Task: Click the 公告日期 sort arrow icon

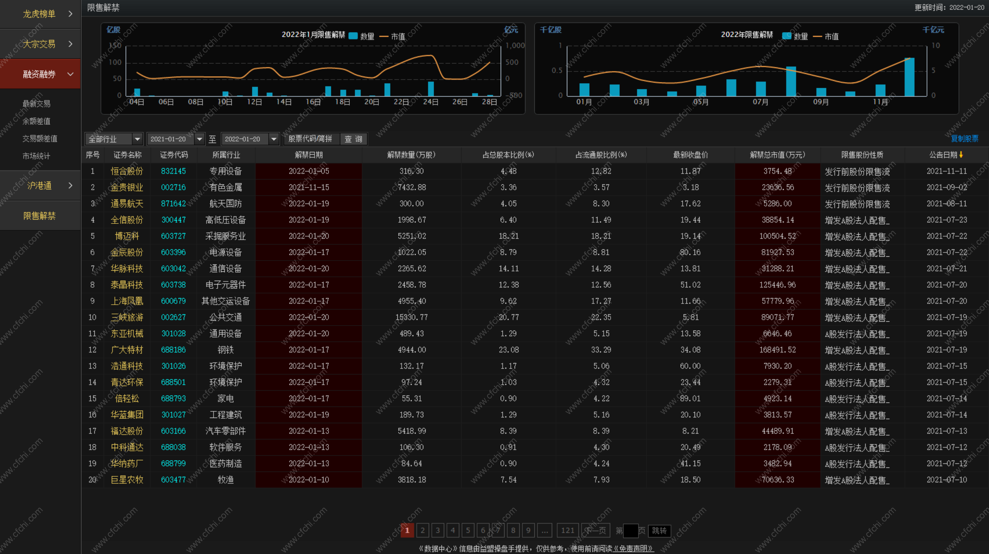Action: 961,155
